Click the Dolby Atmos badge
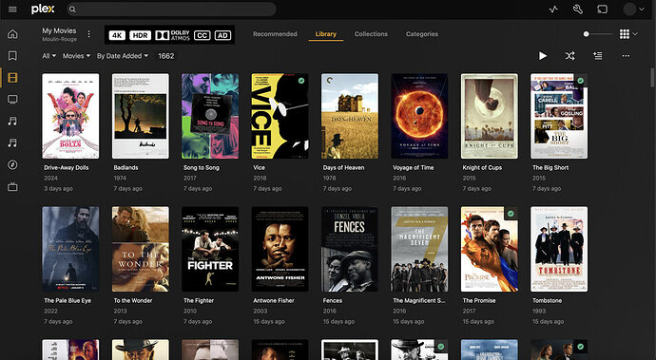 click(172, 35)
